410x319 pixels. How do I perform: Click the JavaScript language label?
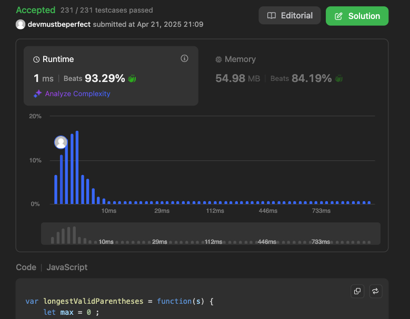(x=67, y=267)
